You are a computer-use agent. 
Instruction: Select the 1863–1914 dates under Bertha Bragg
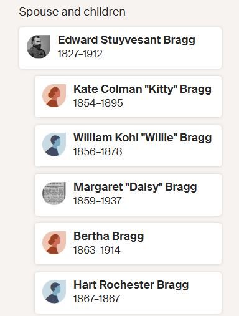tap(97, 250)
